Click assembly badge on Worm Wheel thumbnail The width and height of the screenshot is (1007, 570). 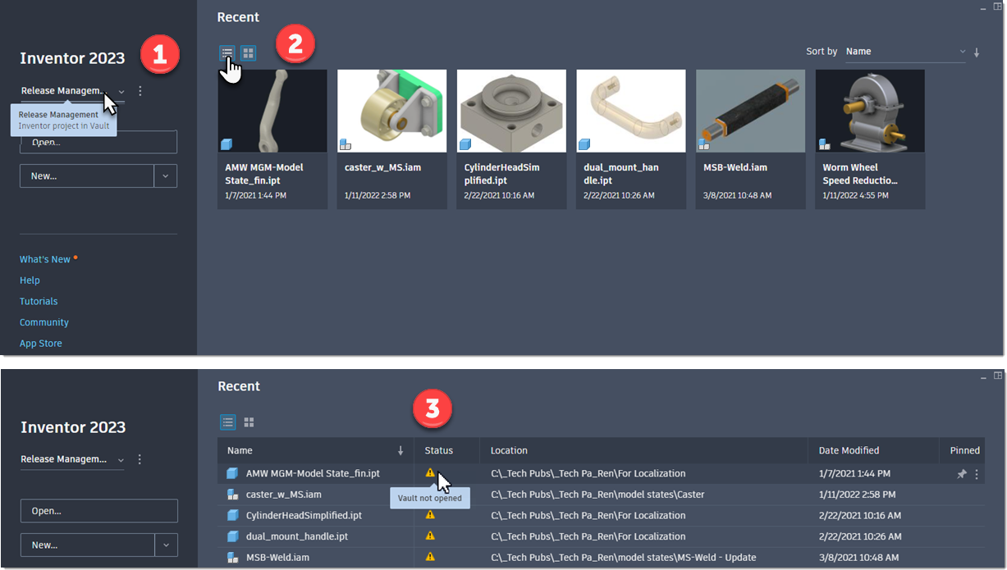824,144
